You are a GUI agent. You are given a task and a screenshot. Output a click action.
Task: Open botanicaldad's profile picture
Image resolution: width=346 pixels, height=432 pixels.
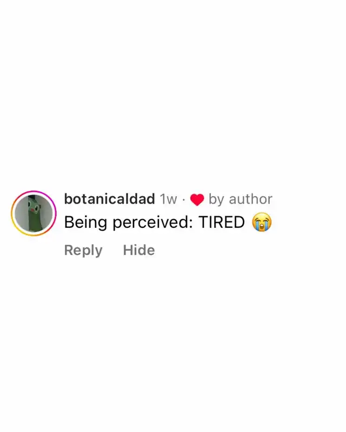click(34, 213)
